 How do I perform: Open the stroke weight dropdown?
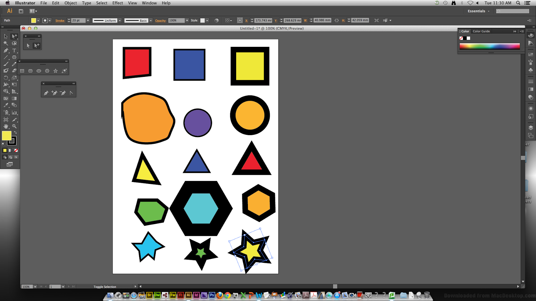(88, 20)
